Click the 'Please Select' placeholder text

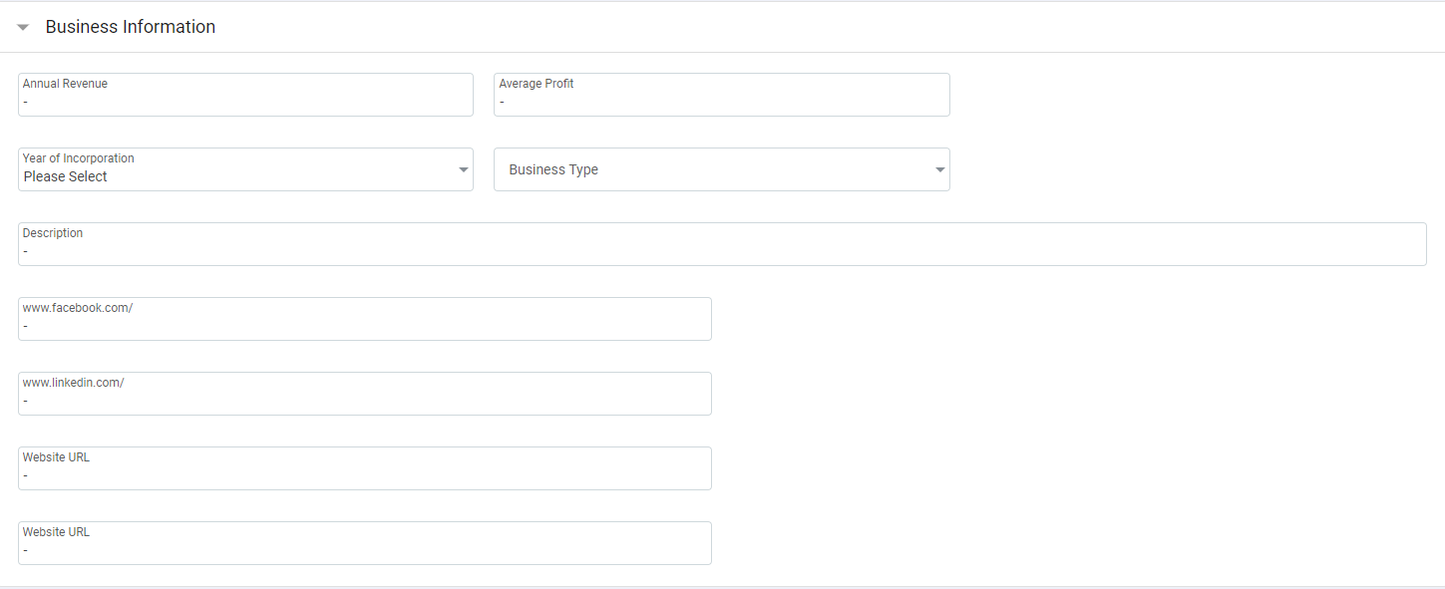tap(66, 176)
